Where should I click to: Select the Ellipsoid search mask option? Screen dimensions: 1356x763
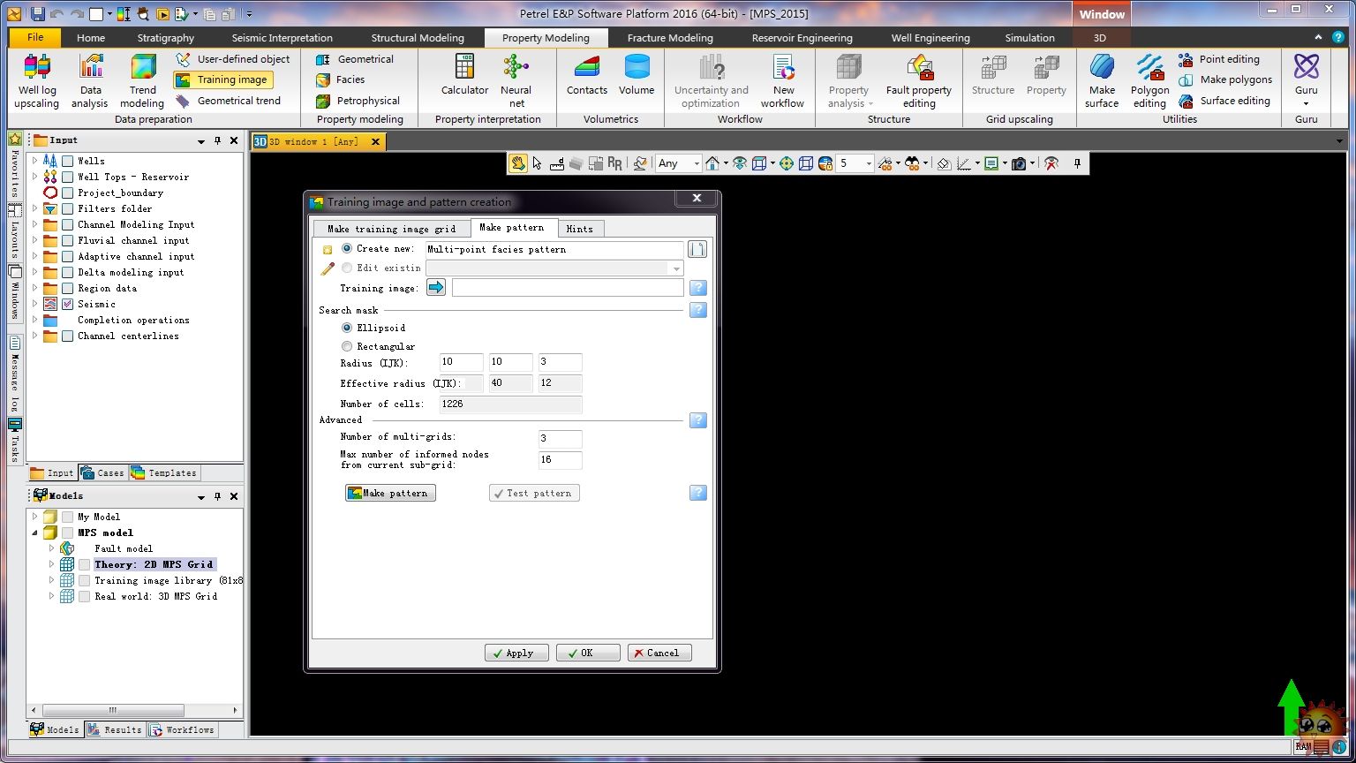click(346, 328)
